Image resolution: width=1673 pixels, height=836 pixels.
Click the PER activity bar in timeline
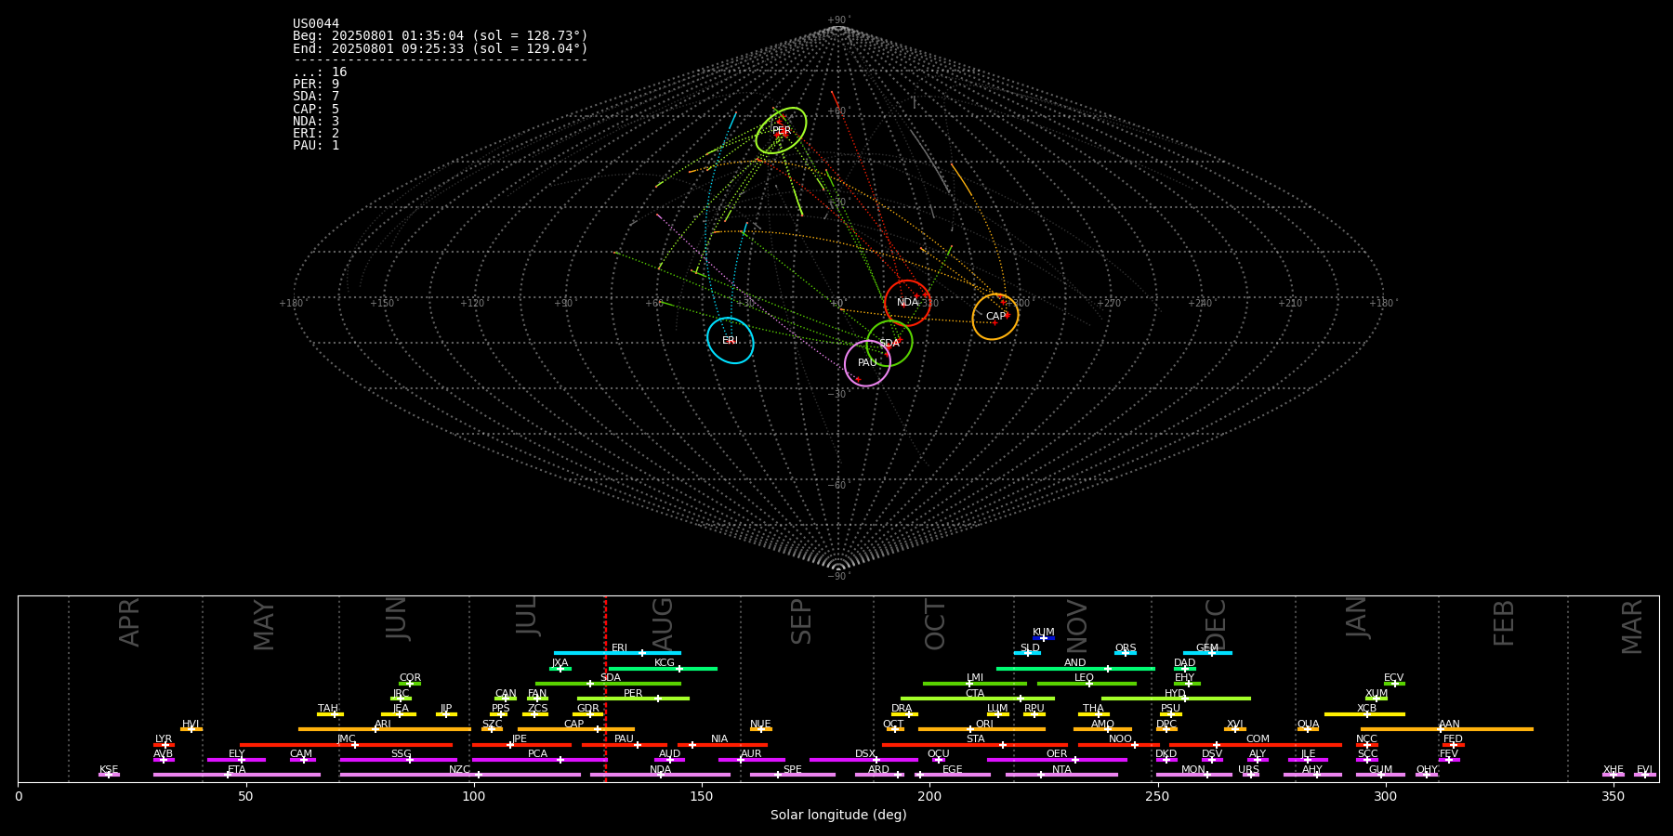(x=633, y=699)
